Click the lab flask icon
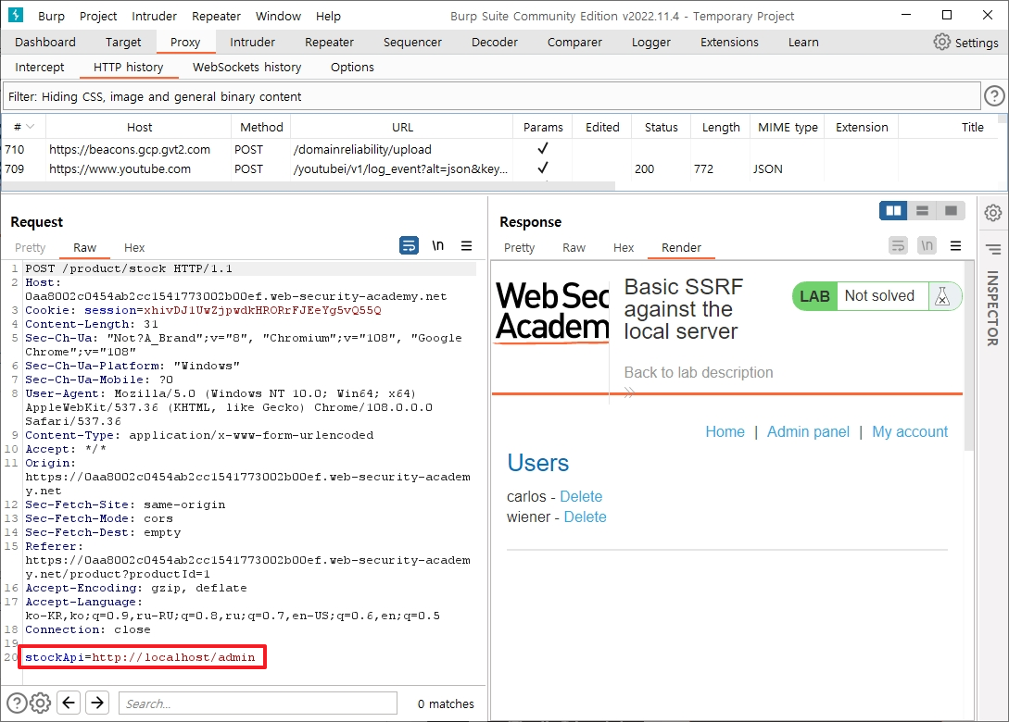Screen dimensions: 1009x722 pyautogui.click(x=942, y=296)
